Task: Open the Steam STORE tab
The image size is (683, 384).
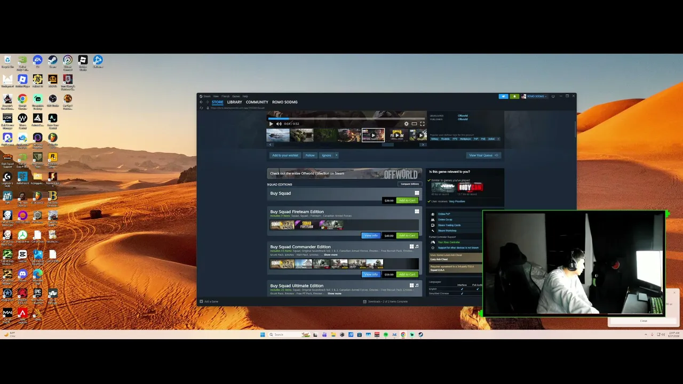Action: click(217, 102)
